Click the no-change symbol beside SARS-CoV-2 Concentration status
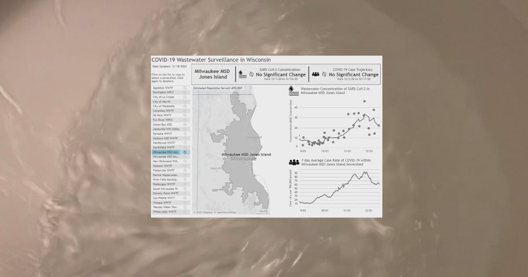This screenshot has height=277, width=528. click(251, 75)
